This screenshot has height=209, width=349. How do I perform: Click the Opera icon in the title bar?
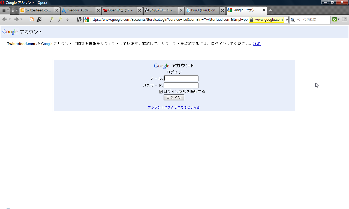tap(2, 2)
